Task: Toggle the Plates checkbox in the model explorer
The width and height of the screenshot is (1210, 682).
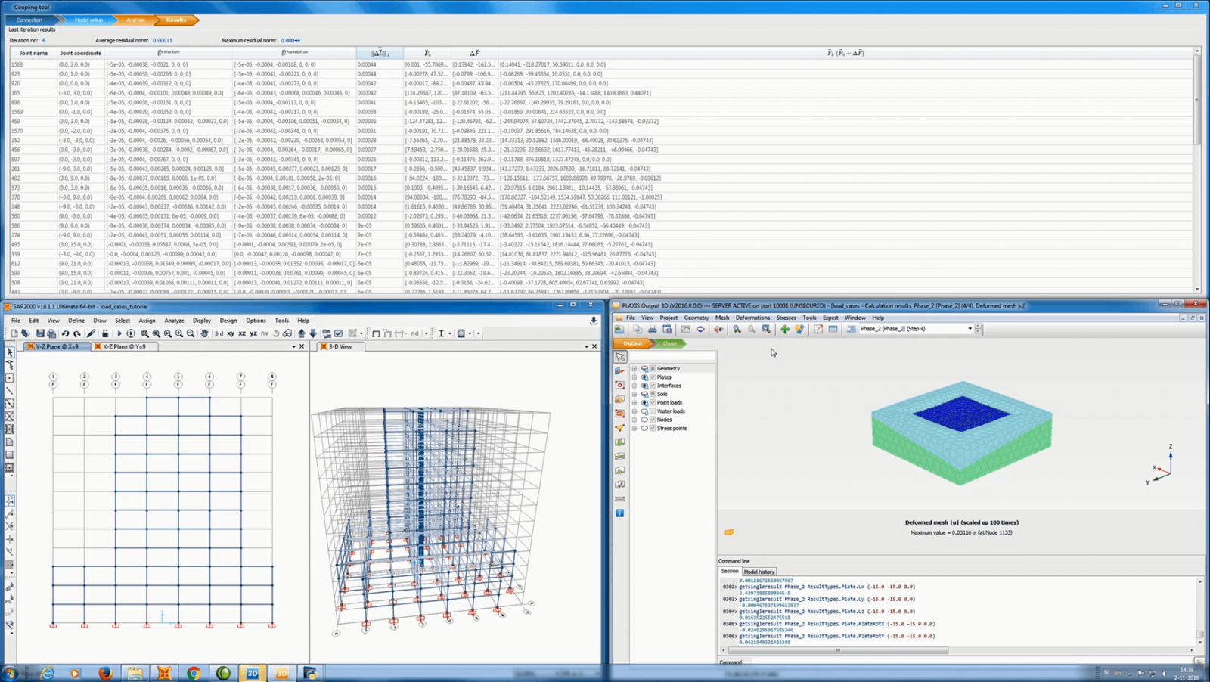Action: 653,377
